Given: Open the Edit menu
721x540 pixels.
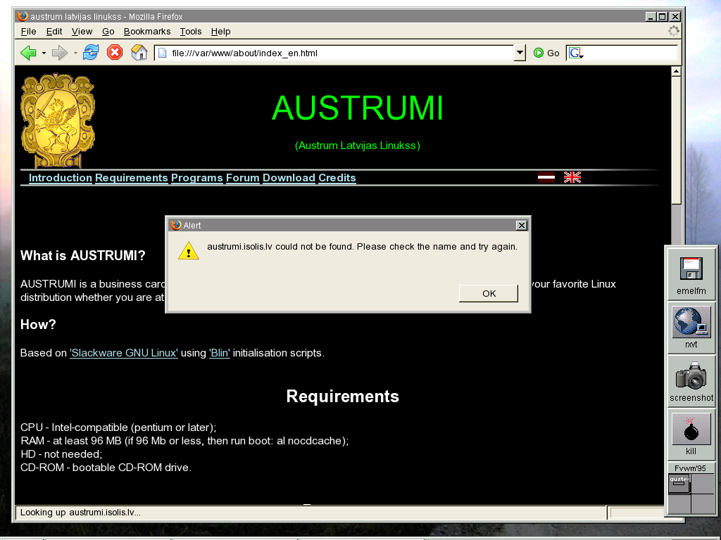Looking at the screenshot, I should [x=54, y=31].
